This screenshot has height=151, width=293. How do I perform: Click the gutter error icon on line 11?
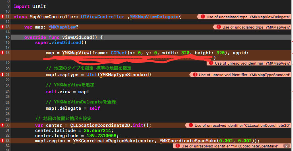pyautogui.click(x=2, y=17)
